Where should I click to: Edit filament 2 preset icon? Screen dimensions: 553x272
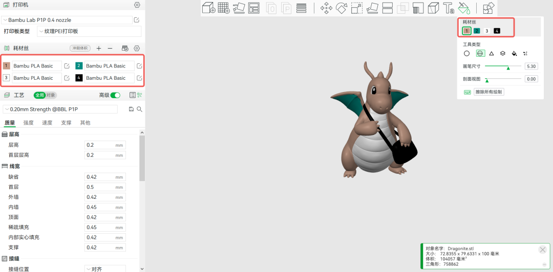(139, 66)
